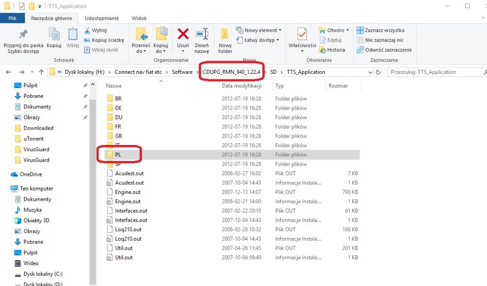Image resolution: width=487 pixels, height=286 pixels.
Task: Click Connect nav fiat etc breadcrumb
Action: click(138, 72)
